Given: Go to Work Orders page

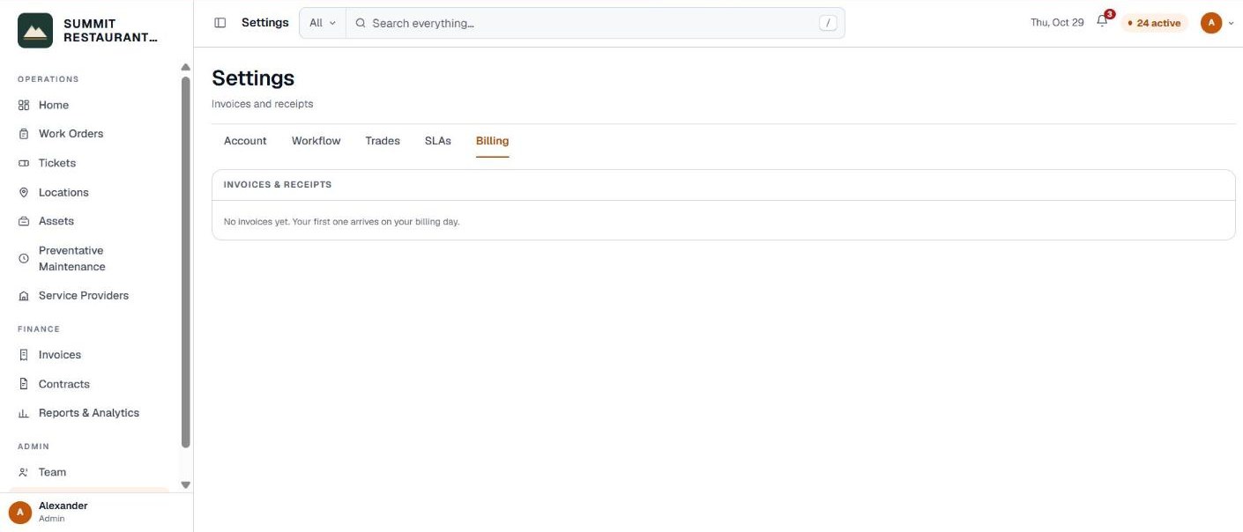Looking at the screenshot, I should click(71, 134).
